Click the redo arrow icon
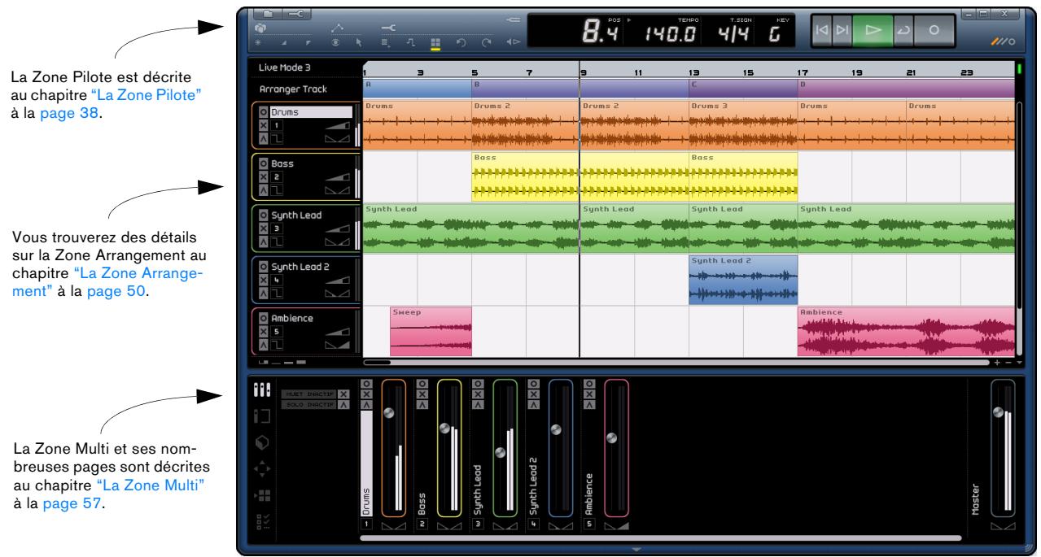This screenshot has width=1041, height=557. [487, 44]
